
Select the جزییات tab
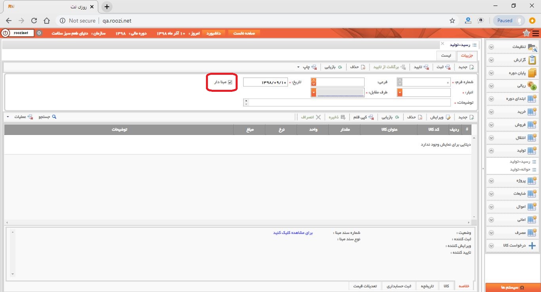point(467,56)
